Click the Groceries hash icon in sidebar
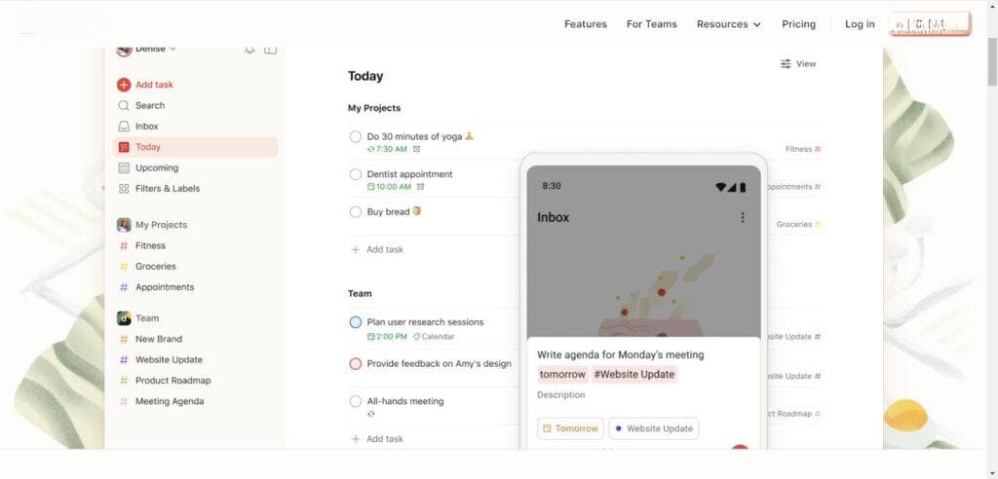Screen dimensions: 998x479 (124, 267)
